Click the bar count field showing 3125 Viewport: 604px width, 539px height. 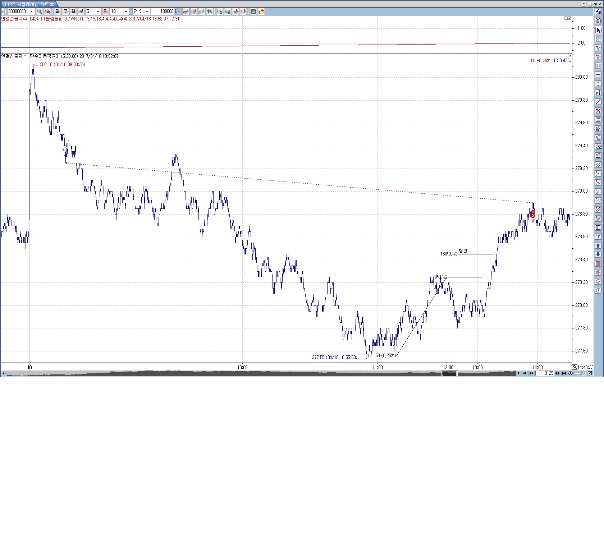click(x=545, y=373)
